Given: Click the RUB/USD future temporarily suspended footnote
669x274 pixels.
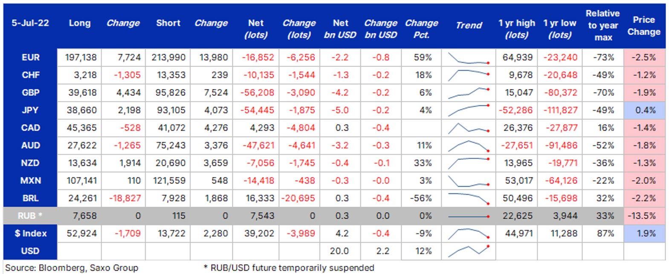Looking at the screenshot, I should 289,268.
